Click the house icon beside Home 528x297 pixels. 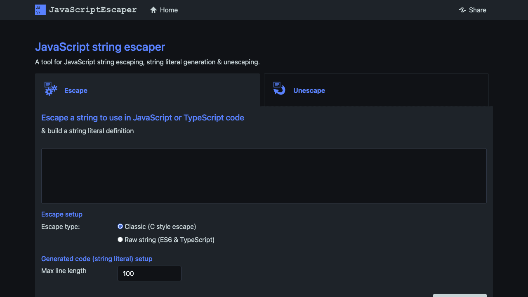click(153, 9)
